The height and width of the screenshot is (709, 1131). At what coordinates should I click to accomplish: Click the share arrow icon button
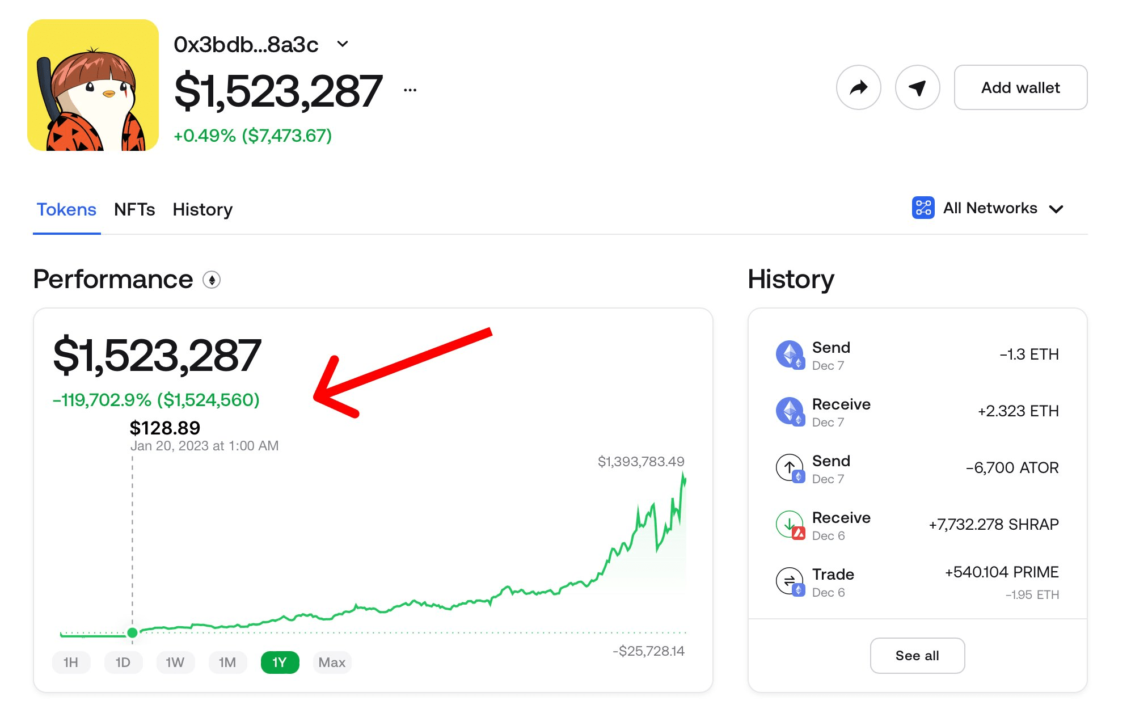click(858, 87)
